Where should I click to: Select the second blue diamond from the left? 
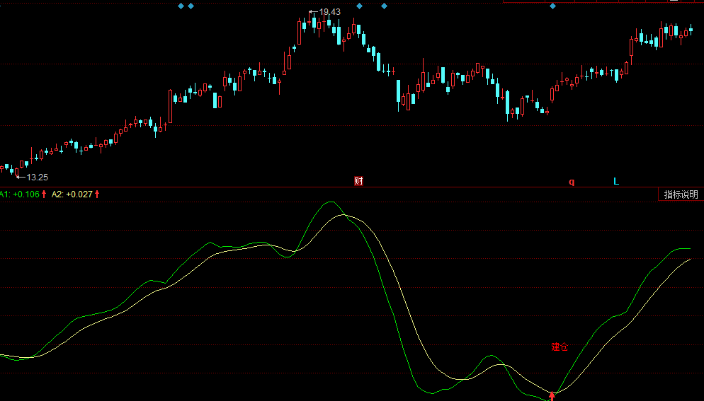(191, 6)
